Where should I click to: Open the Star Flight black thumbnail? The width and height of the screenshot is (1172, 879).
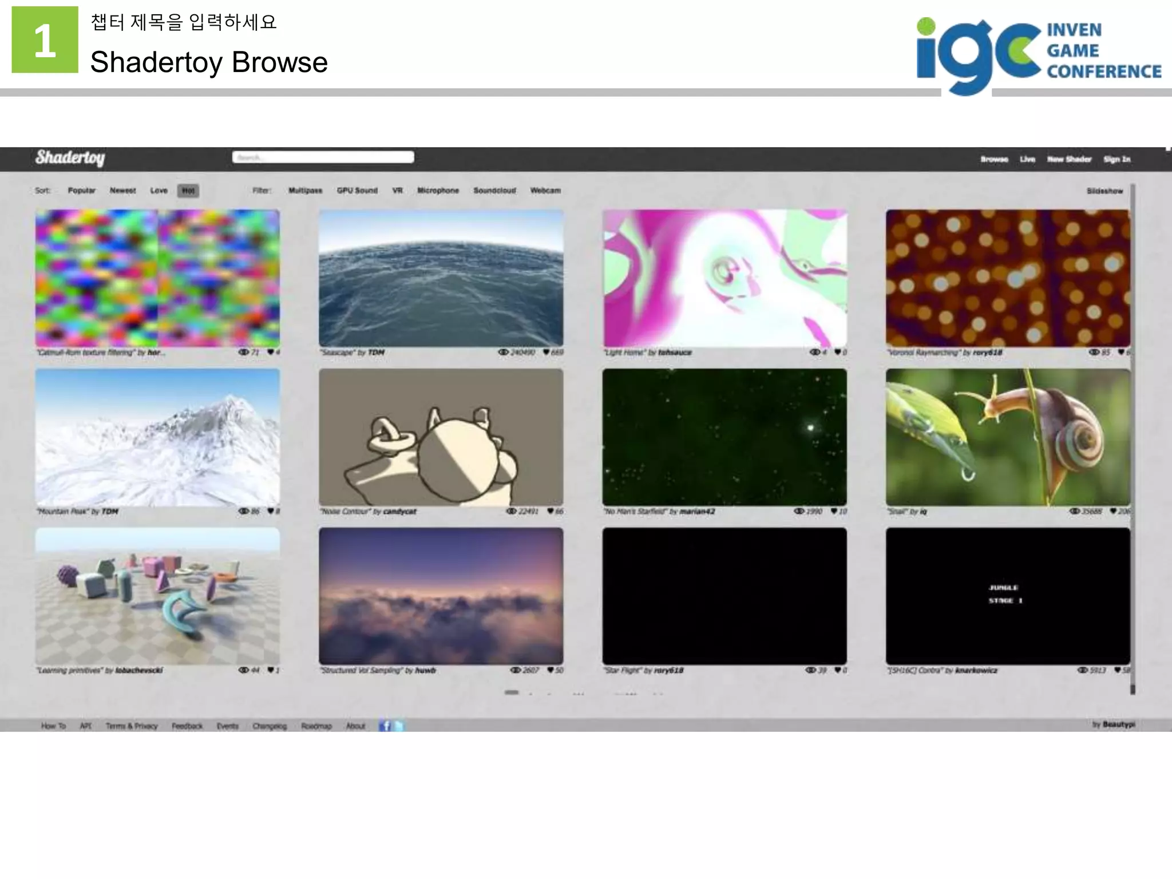click(724, 596)
